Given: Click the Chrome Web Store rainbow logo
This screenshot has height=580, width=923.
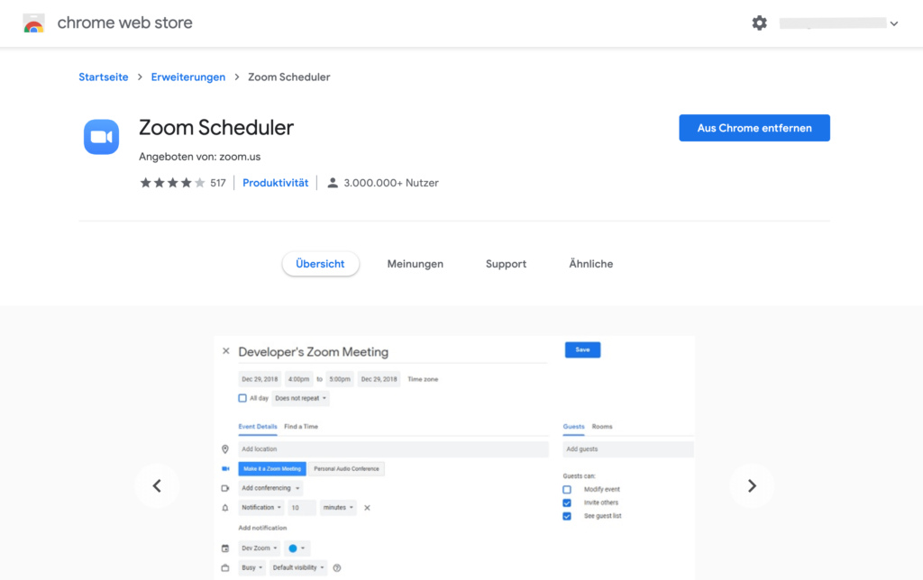Looking at the screenshot, I should [33, 23].
